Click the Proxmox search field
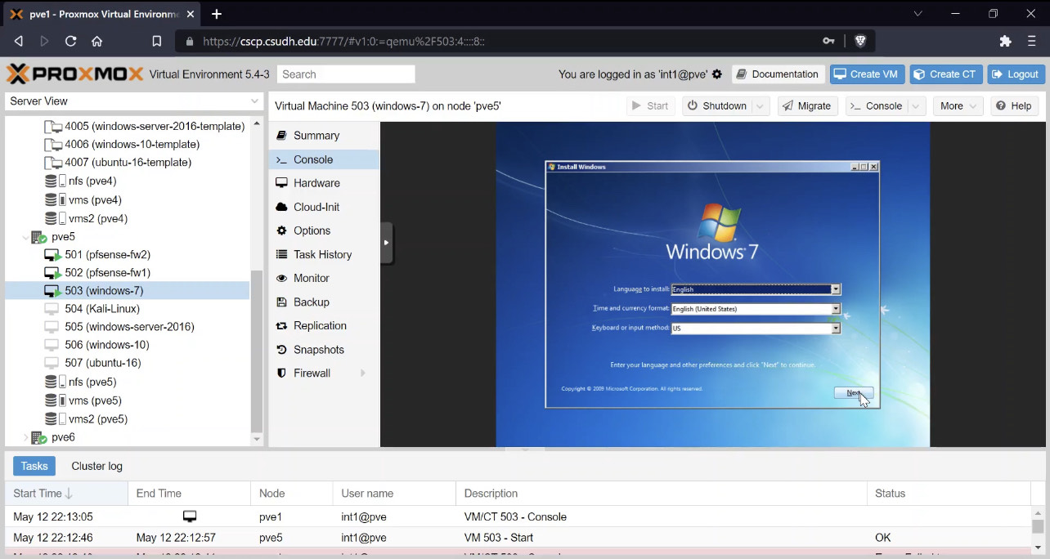The image size is (1050, 559). tap(346, 74)
